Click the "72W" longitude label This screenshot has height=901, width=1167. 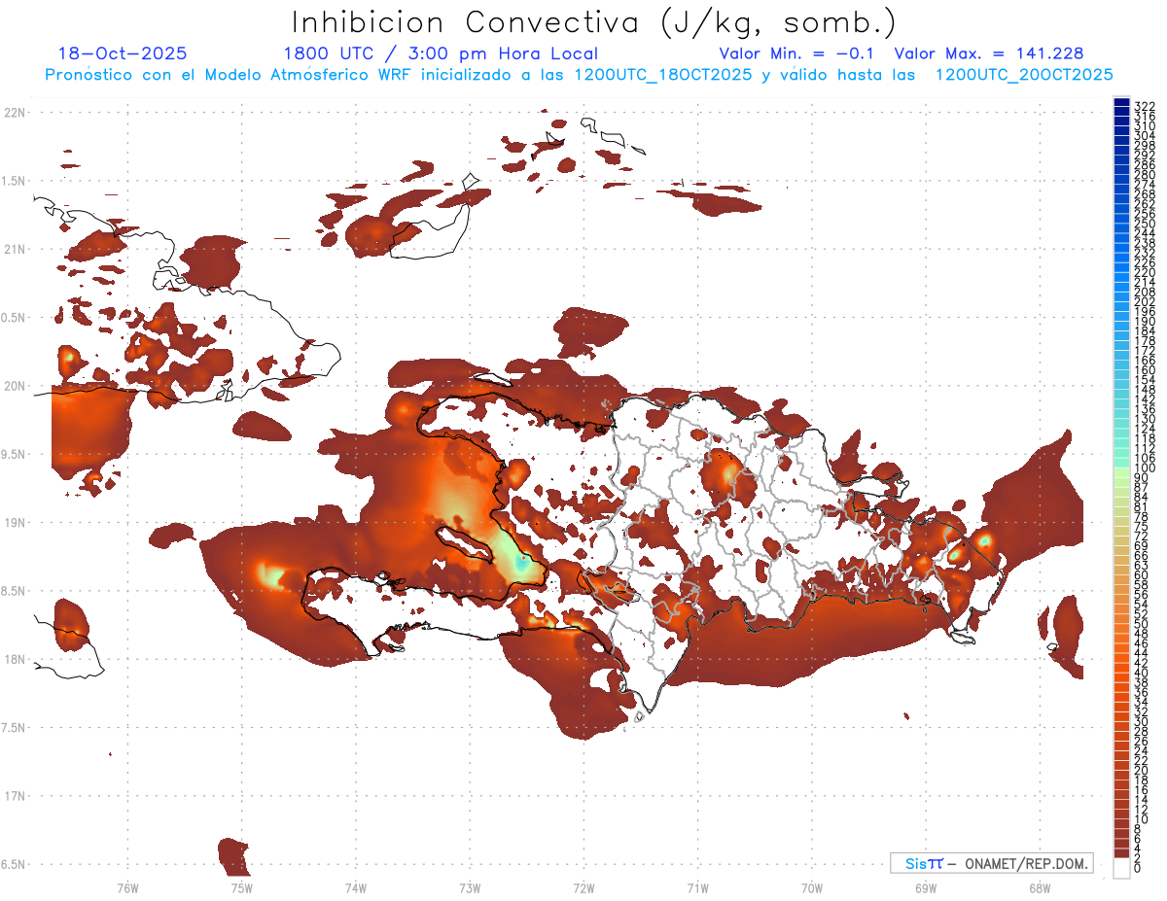pyautogui.click(x=583, y=887)
